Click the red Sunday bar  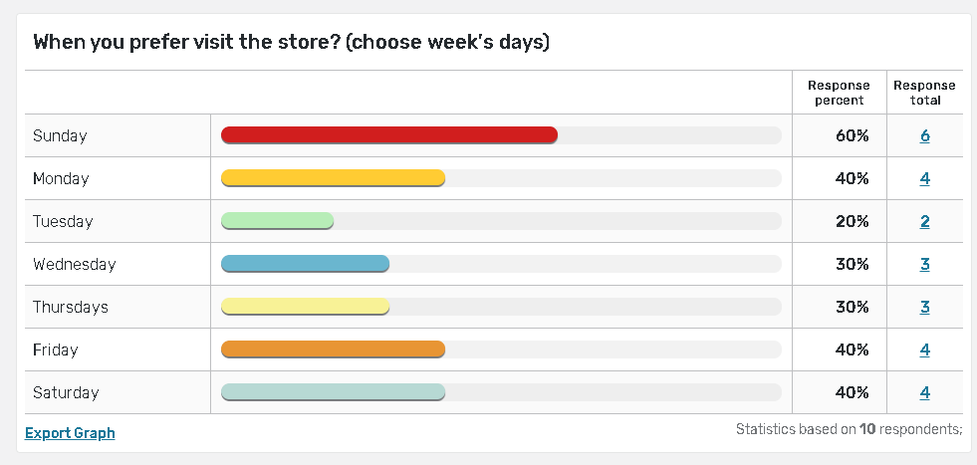pyautogui.click(x=388, y=135)
